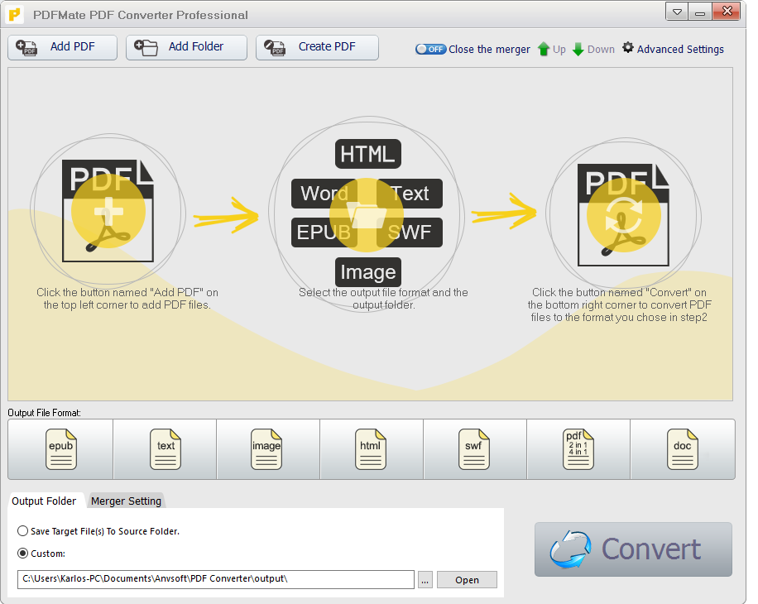Screen dimensions: 758x604
Task: Select epub output format
Action: coord(60,449)
